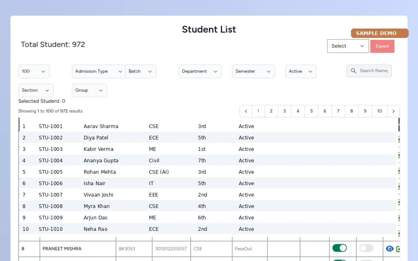Select the name Vivaan Joshi
Image resolution: width=418 pixels, height=261 pixels.
[98, 195]
